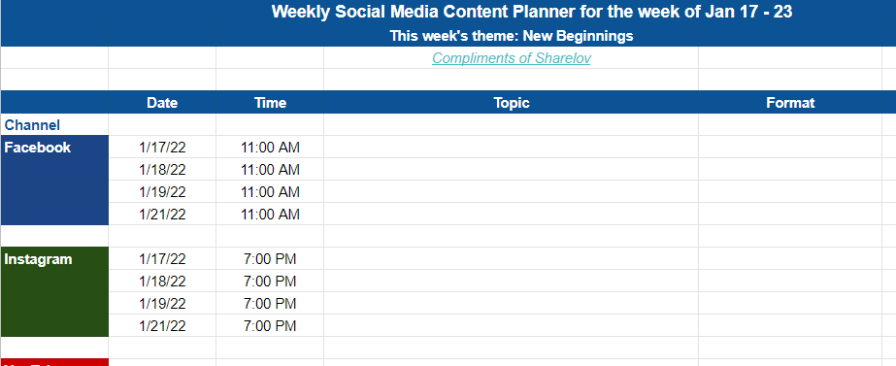Select Instagram date cell 1/18/22
The width and height of the screenshot is (896, 366).
pyautogui.click(x=162, y=281)
